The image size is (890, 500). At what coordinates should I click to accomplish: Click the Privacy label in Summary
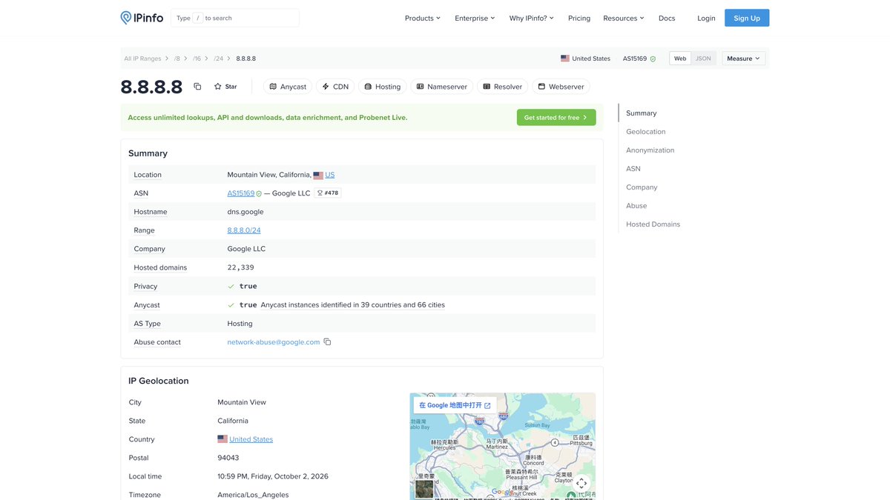click(x=145, y=286)
